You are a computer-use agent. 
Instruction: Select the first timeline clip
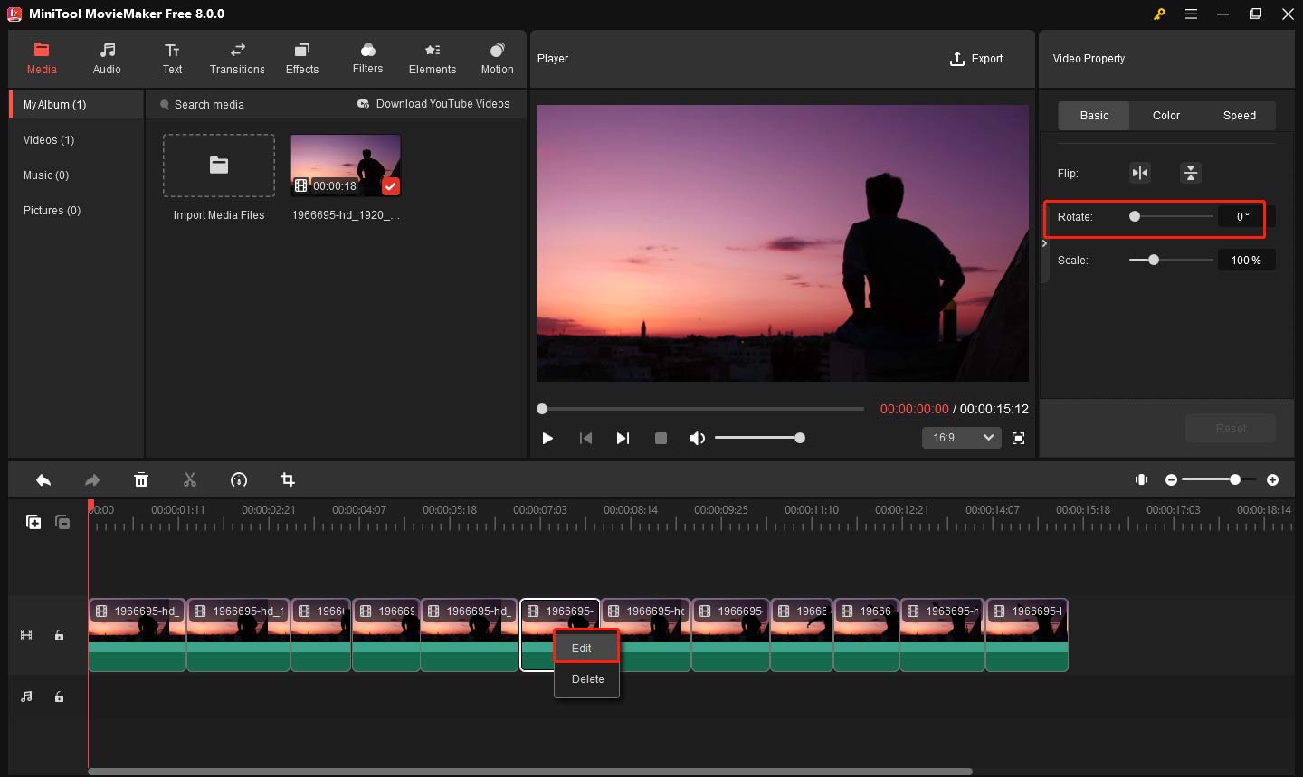point(137,635)
